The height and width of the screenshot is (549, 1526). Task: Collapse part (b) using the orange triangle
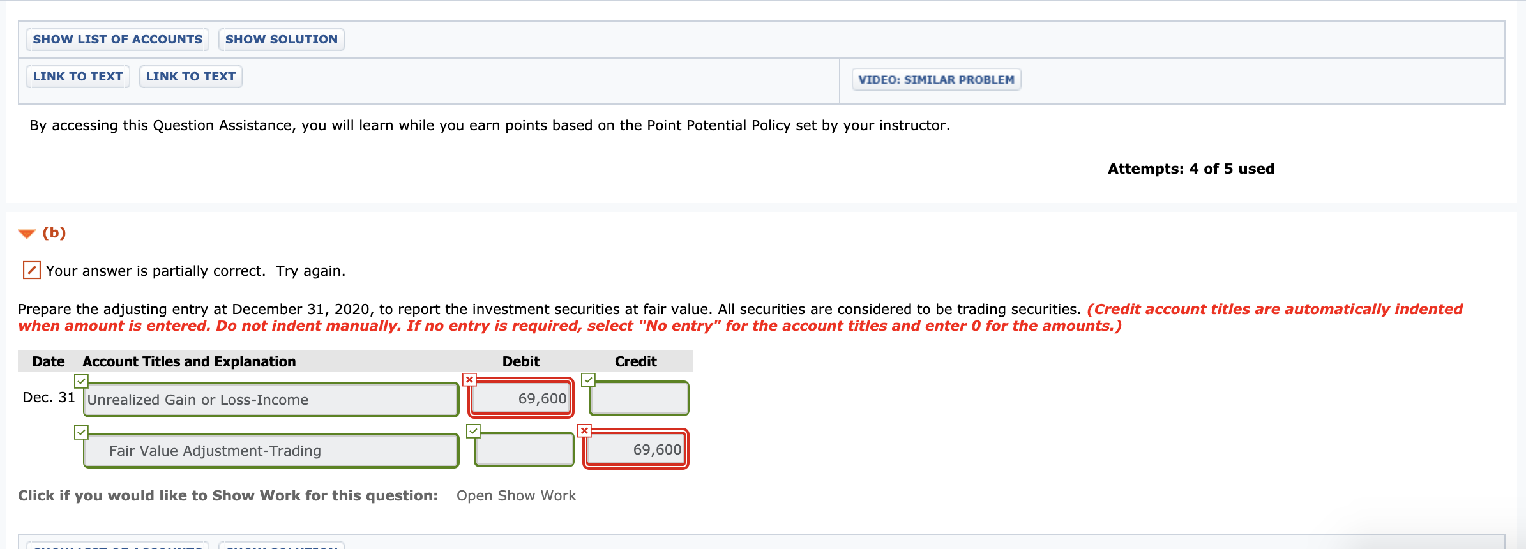pos(26,232)
